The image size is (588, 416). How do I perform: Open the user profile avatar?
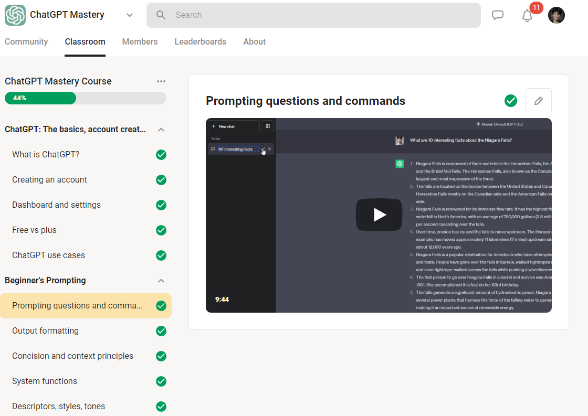click(556, 15)
